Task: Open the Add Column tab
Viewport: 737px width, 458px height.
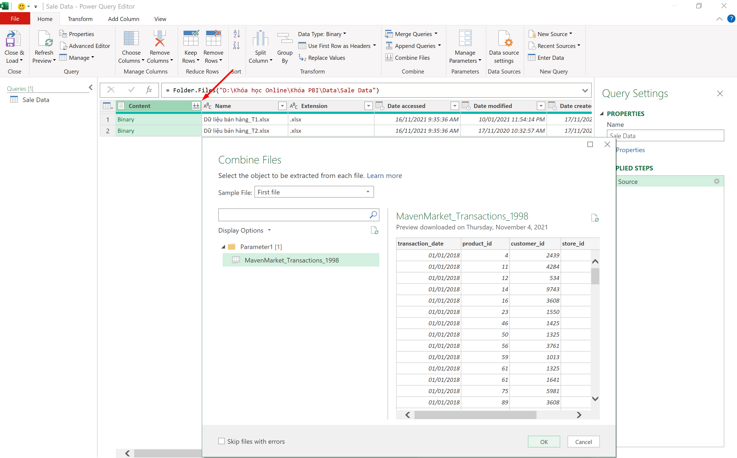Action: click(123, 19)
